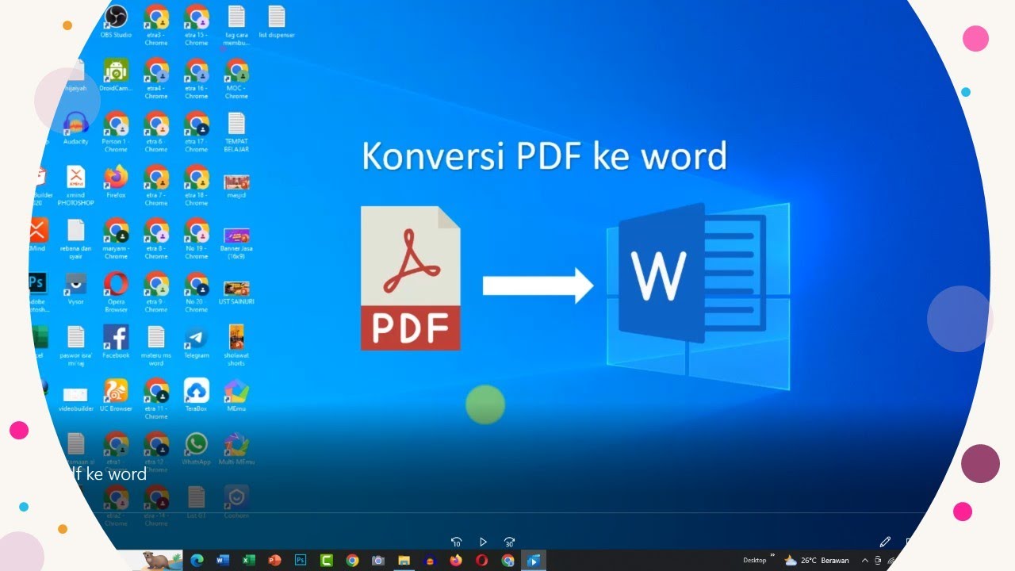Select the TEMPAT BELAJAR text file

click(x=236, y=132)
